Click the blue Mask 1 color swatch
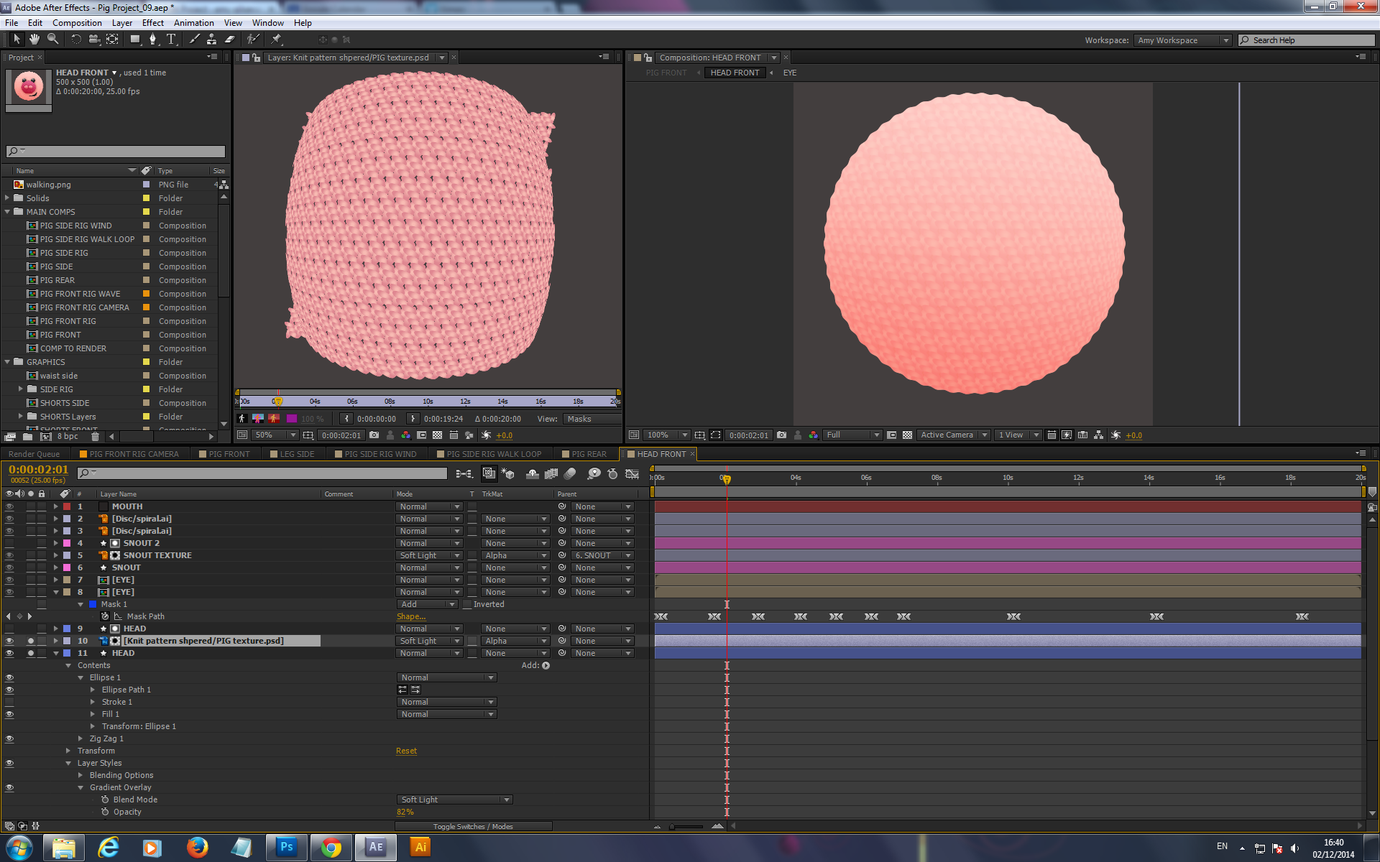Screen dimensions: 1380x862 click(x=93, y=604)
